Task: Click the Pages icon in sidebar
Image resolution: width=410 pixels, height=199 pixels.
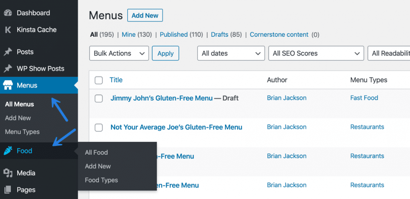Action: 8,190
